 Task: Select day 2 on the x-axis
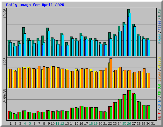(x=15, y=124)
